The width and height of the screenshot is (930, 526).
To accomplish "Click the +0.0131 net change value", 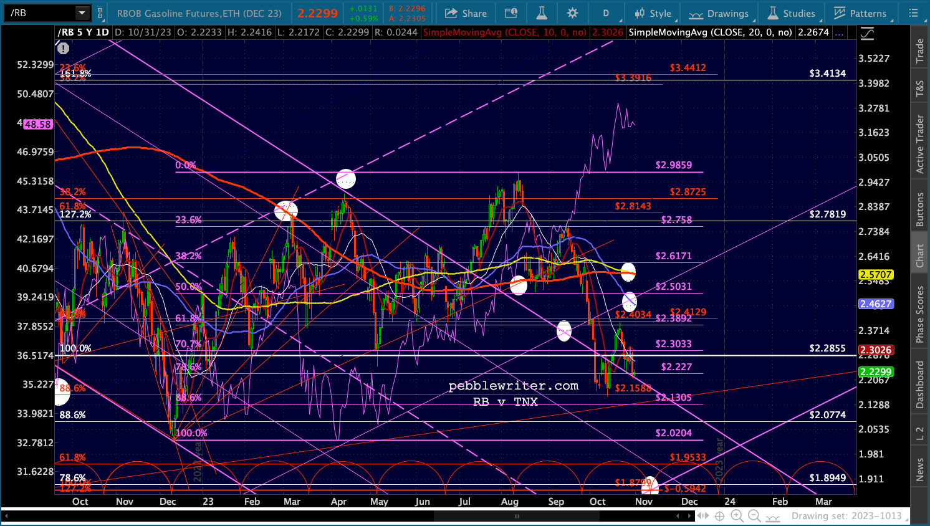I will [363, 9].
